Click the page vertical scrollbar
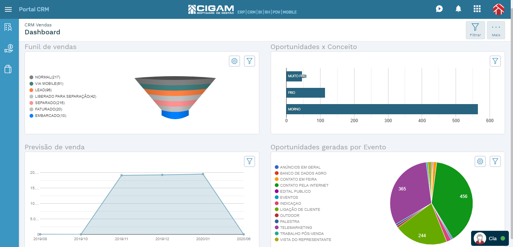The height and width of the screenshot is (247, 513). tap(511, 123)
